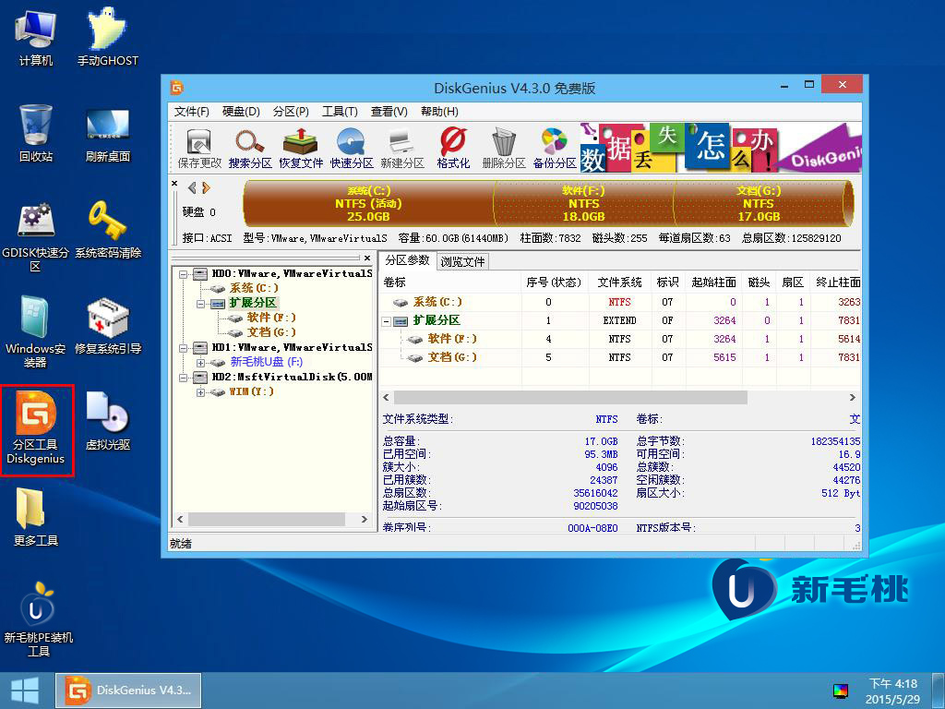
Task: Click the 刷新桌面 desktop icon
Action: coord(107,134)
